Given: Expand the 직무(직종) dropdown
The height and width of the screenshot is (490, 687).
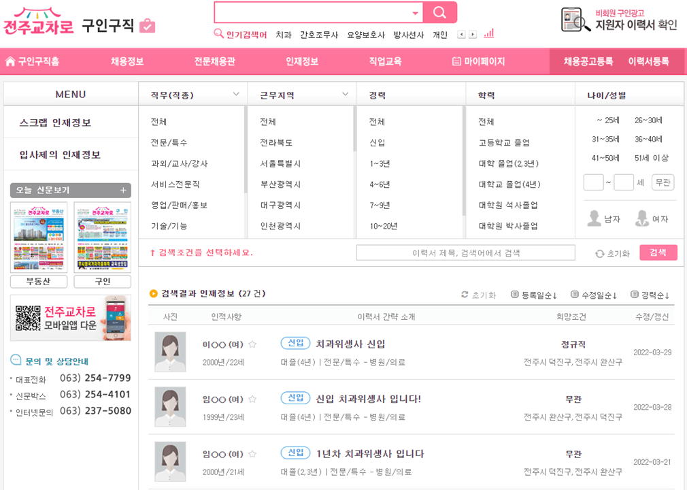Looking at the screenshot, I should [x=236, y=92].
